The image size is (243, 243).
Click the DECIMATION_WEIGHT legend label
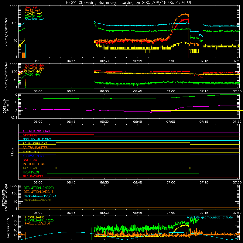[39, 192]
